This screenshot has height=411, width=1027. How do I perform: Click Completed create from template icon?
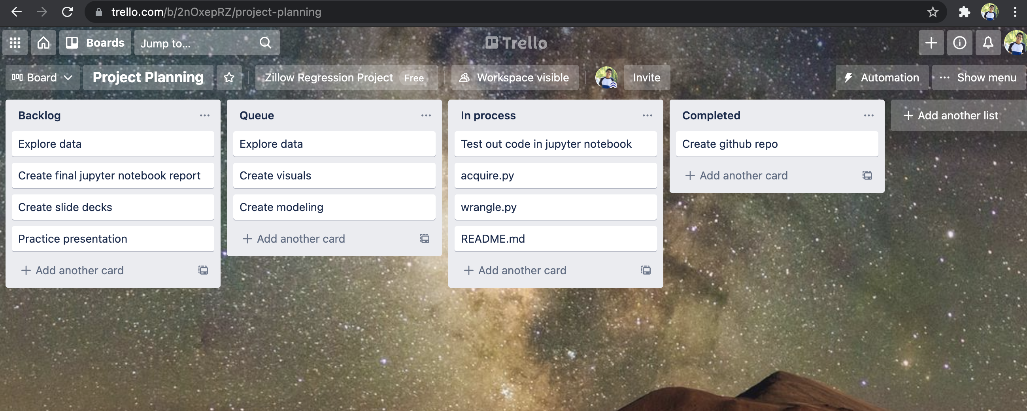(867, 175)
